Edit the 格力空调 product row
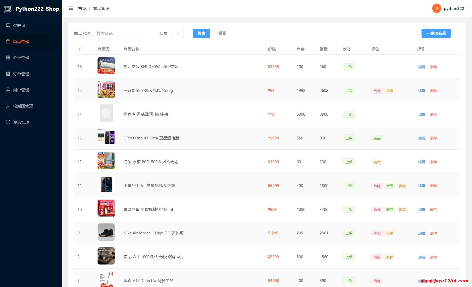The image size is (472, 287). pos(422,67)
